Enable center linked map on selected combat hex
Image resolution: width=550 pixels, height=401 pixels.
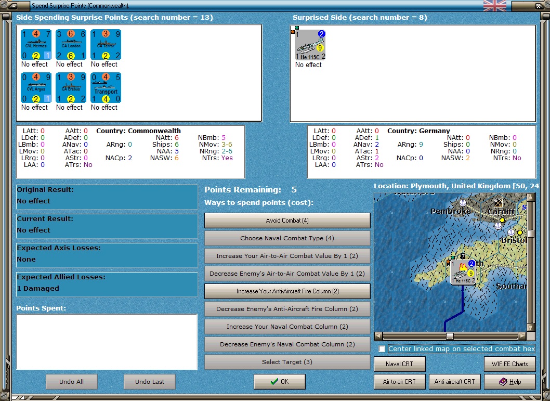pyautogui.click(x=382, y=348)
